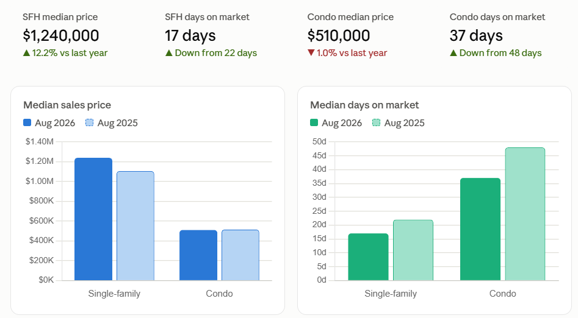
Task: Click the Aug 2026 blue legend swatch
Action: [x=27, y=122]
